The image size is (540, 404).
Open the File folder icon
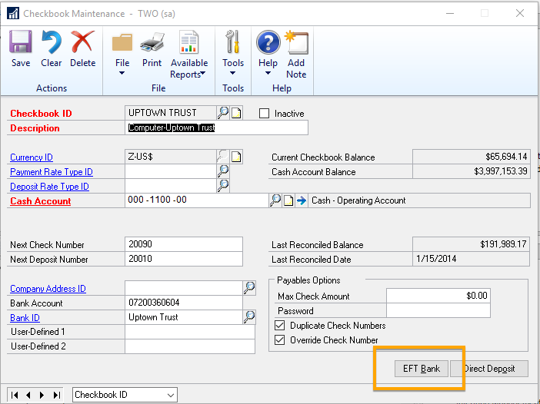click(122, 43)
